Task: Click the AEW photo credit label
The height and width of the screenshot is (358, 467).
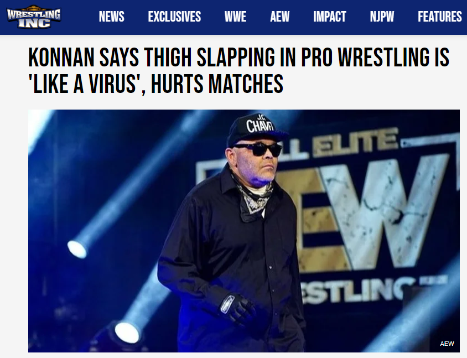Action: click(447, 344)
